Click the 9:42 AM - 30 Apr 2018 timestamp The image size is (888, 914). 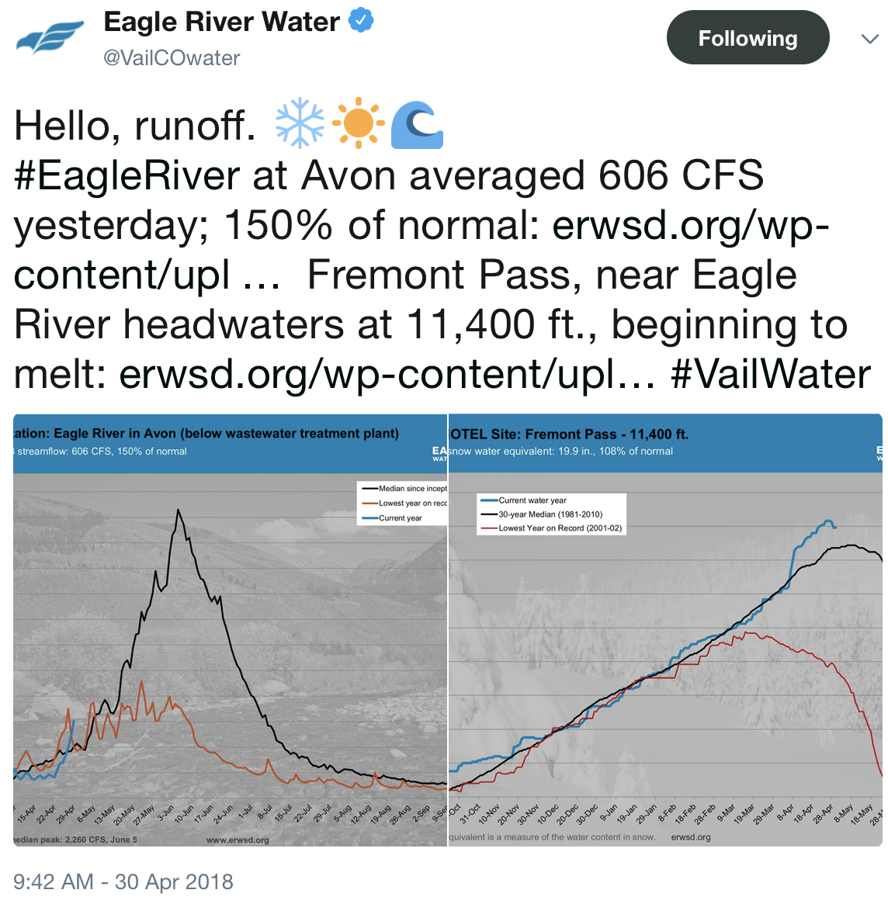(123, 881)
